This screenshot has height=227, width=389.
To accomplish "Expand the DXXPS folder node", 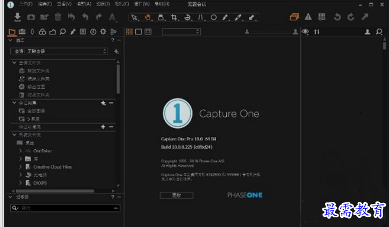I will (x=20, y=182).
